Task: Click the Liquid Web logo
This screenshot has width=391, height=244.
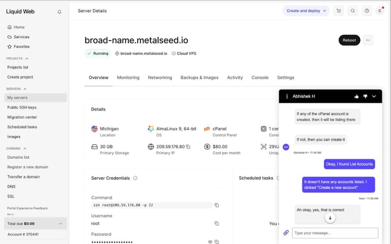Action: [20, 12]
